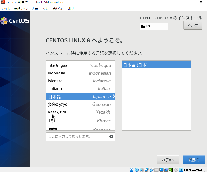Viewport: 207px width, 172px height.
Task: Select the Italiano language row
Action: coord(81,89)
